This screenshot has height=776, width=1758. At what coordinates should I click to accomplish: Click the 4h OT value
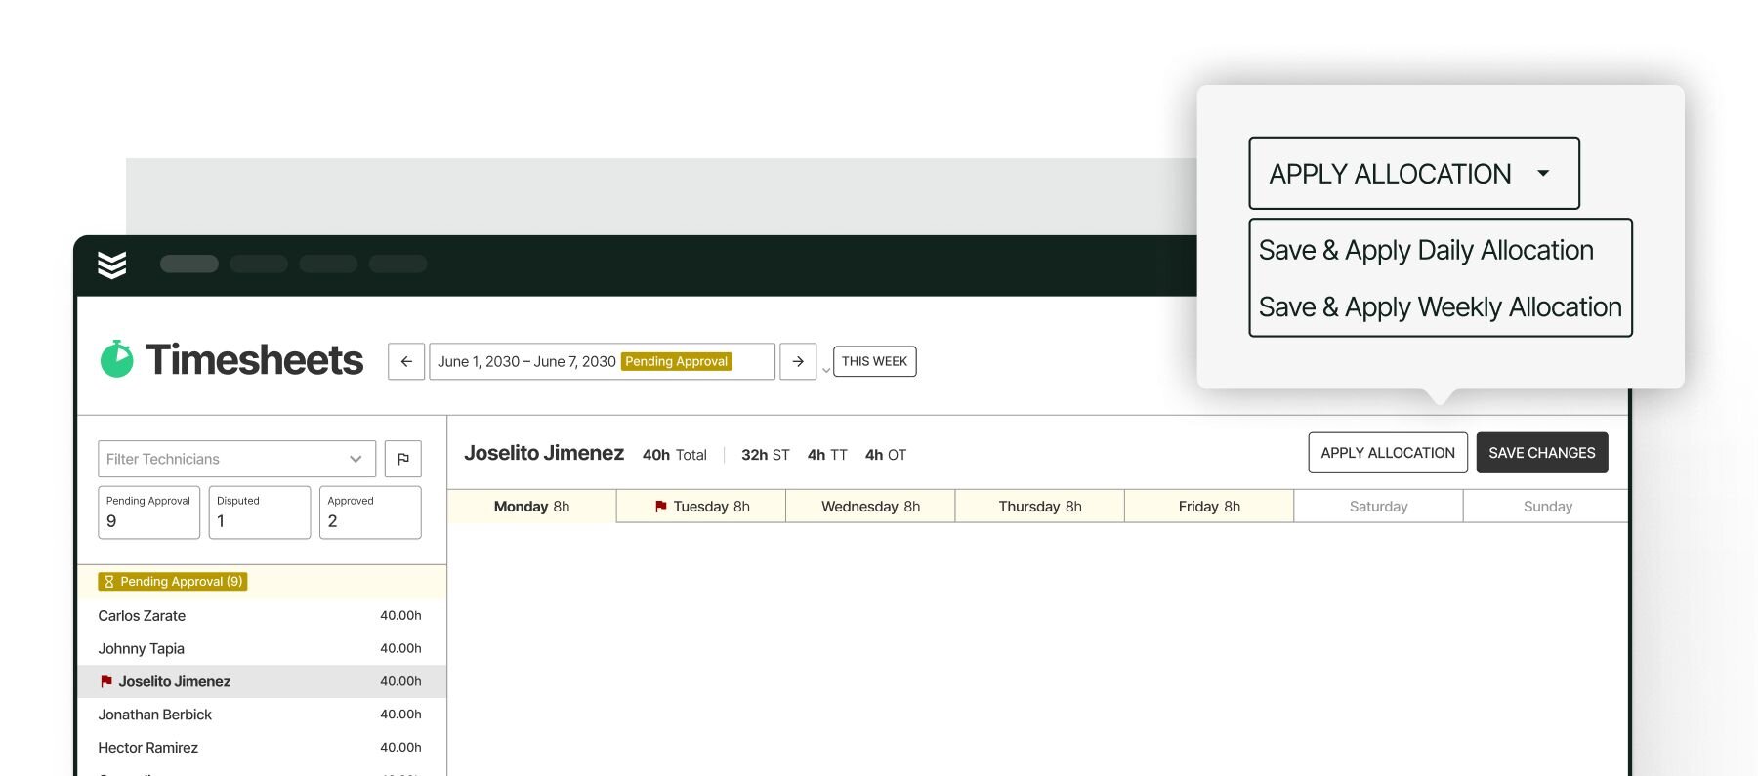(x=886, y=455)
